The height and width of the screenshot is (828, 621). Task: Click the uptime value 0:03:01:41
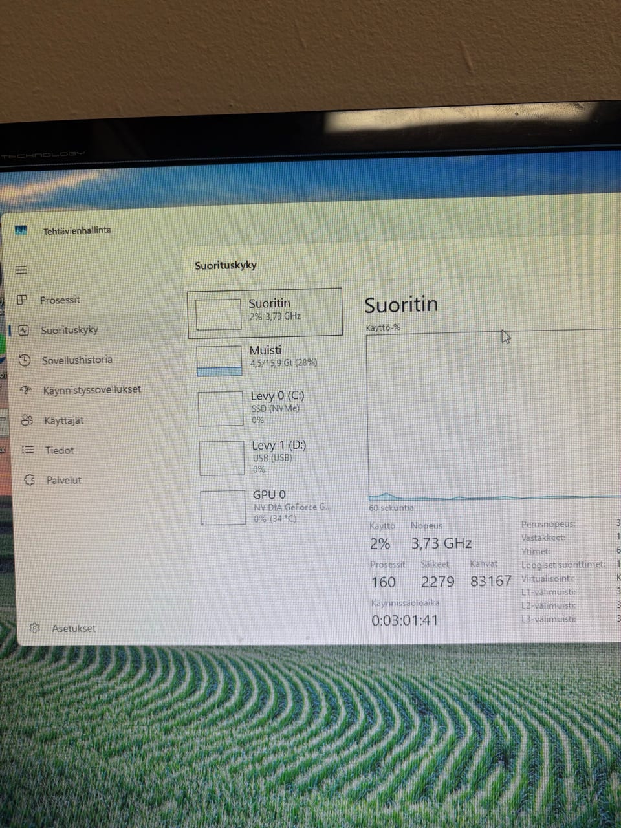(405, 620)
